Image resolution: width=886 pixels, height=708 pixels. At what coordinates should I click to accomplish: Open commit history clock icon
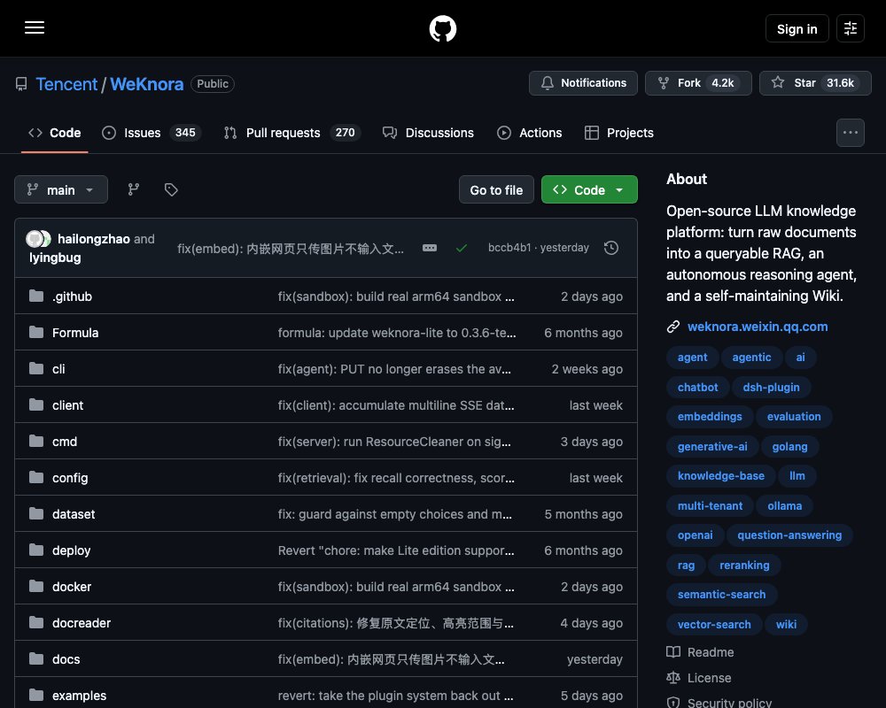pyautogui.click(x=610, y=248)
